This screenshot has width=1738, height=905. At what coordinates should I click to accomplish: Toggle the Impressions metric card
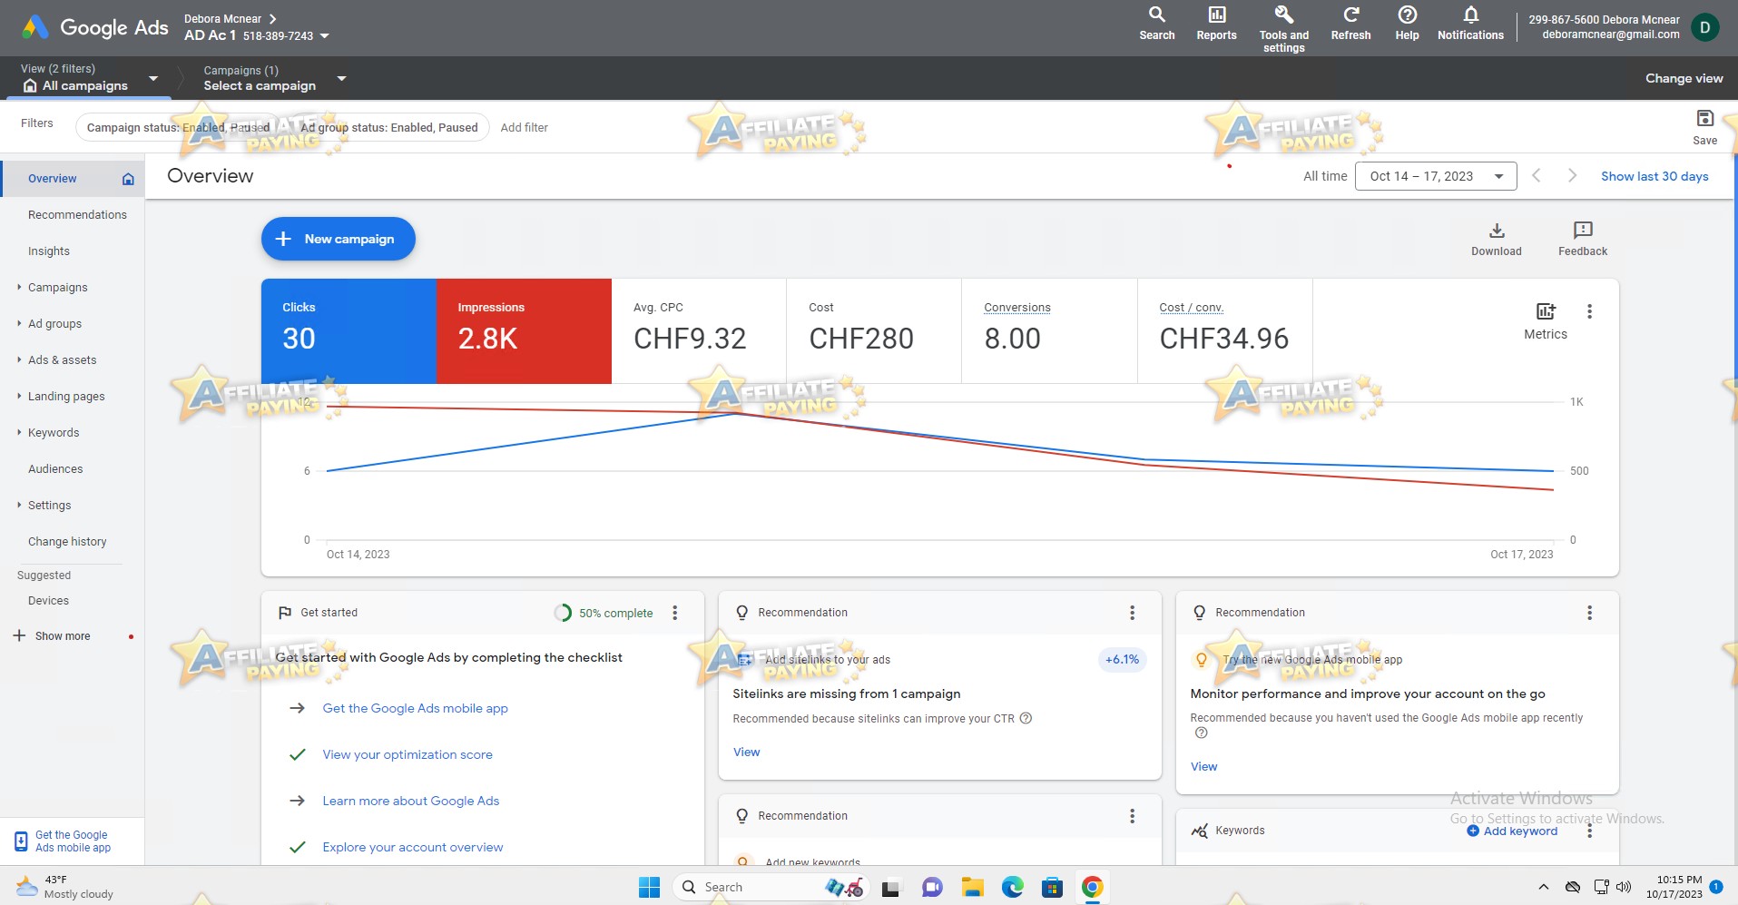tap(524, 330)
